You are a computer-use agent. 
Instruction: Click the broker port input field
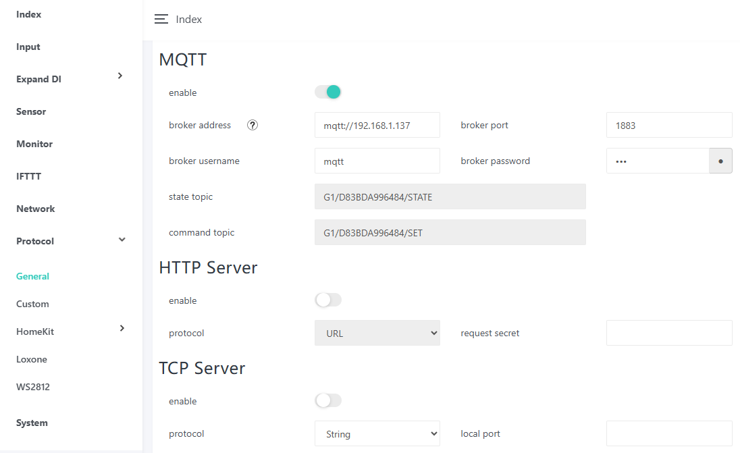pos(668,125)
